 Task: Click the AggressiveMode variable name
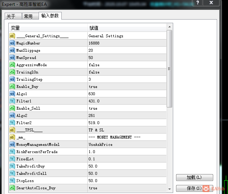click(x=31, y=65)
